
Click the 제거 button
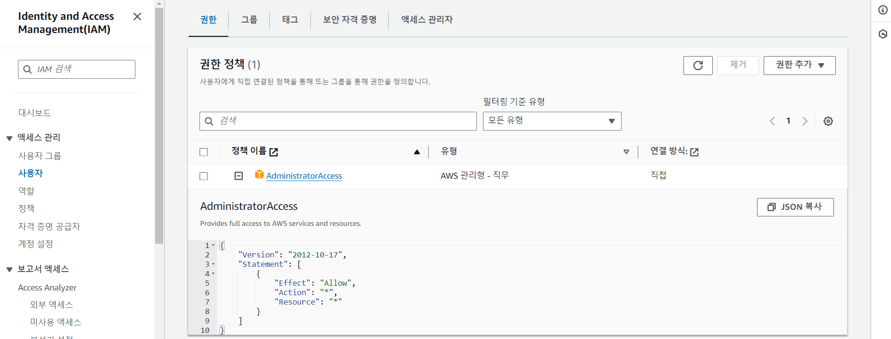[738, 66]
